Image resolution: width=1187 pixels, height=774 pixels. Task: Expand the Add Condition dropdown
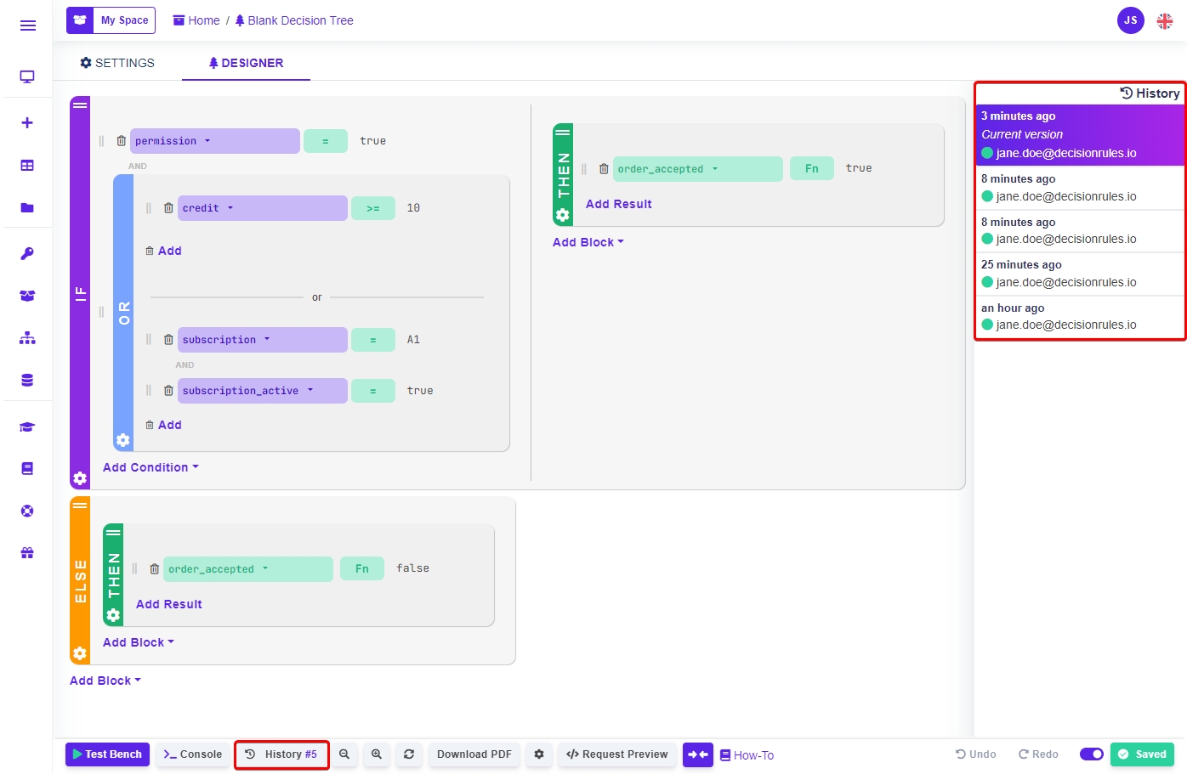tap(151, 467)
